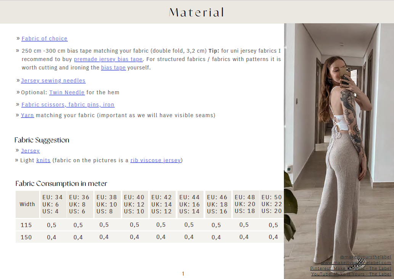Open the 'Fabric of choice' link

tap(44, 39)
